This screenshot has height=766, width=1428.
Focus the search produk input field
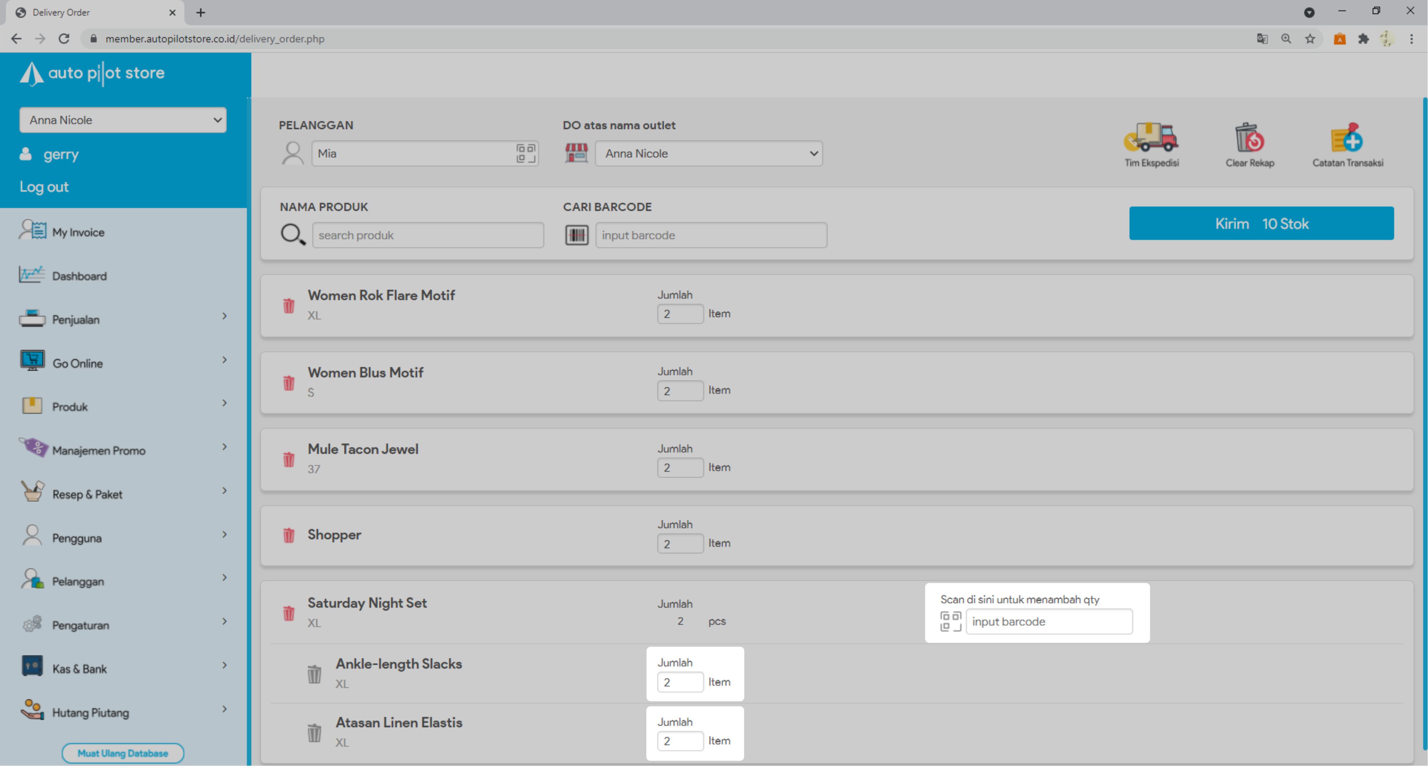point(428,235)
